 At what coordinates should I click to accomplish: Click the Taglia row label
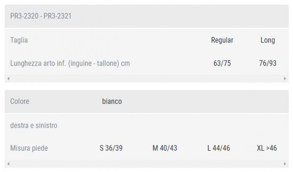pyautogui.click(x=19, y=40)
